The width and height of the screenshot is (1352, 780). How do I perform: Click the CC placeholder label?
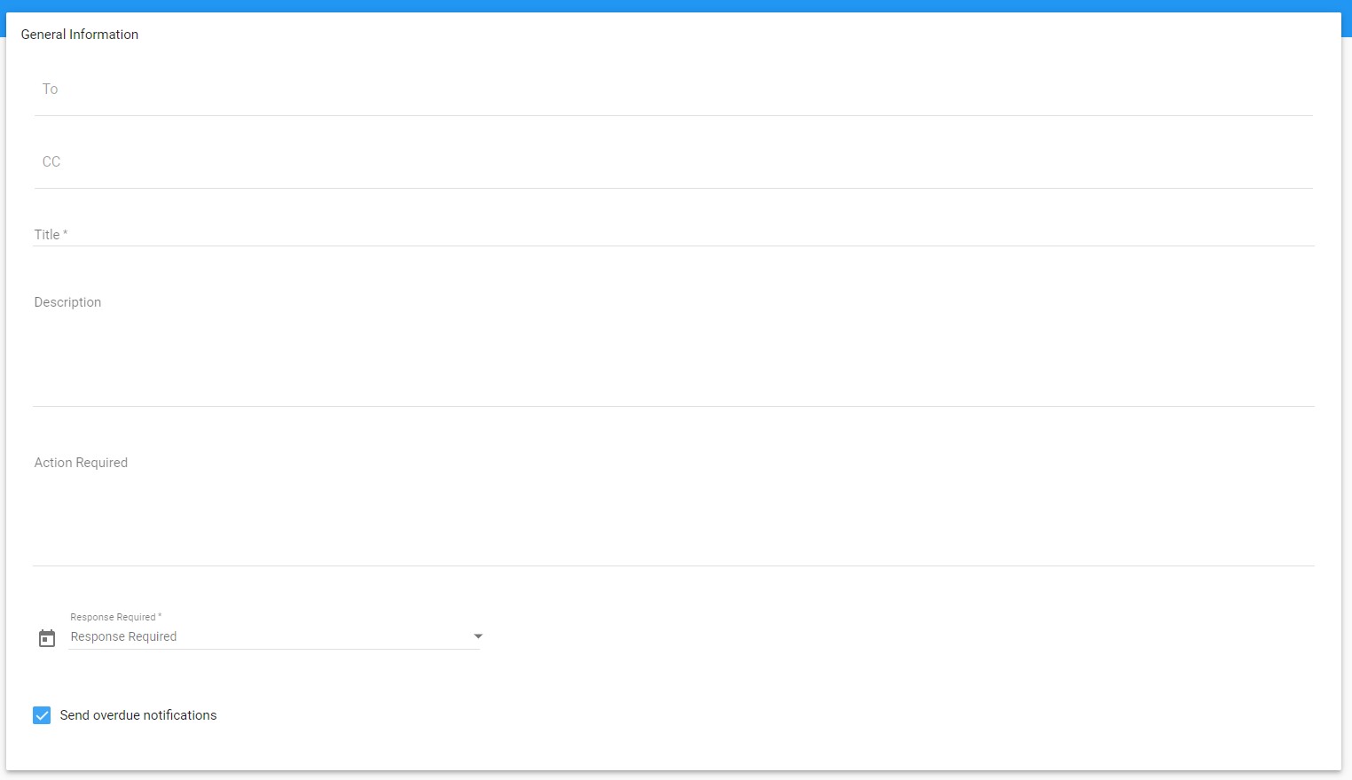51,161
